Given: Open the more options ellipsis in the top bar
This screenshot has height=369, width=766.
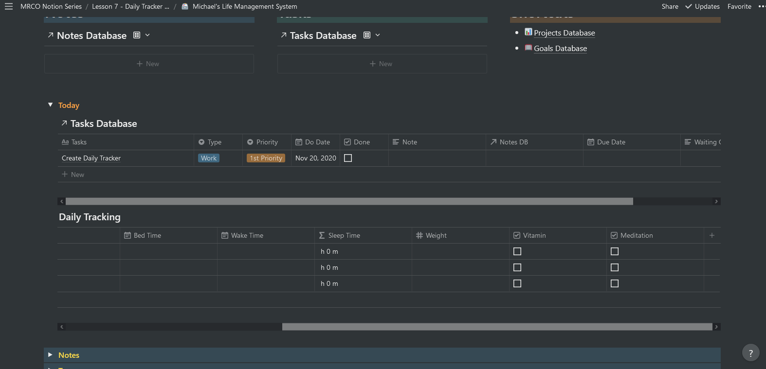Looking at the screenshot, I should coord(761,6).
